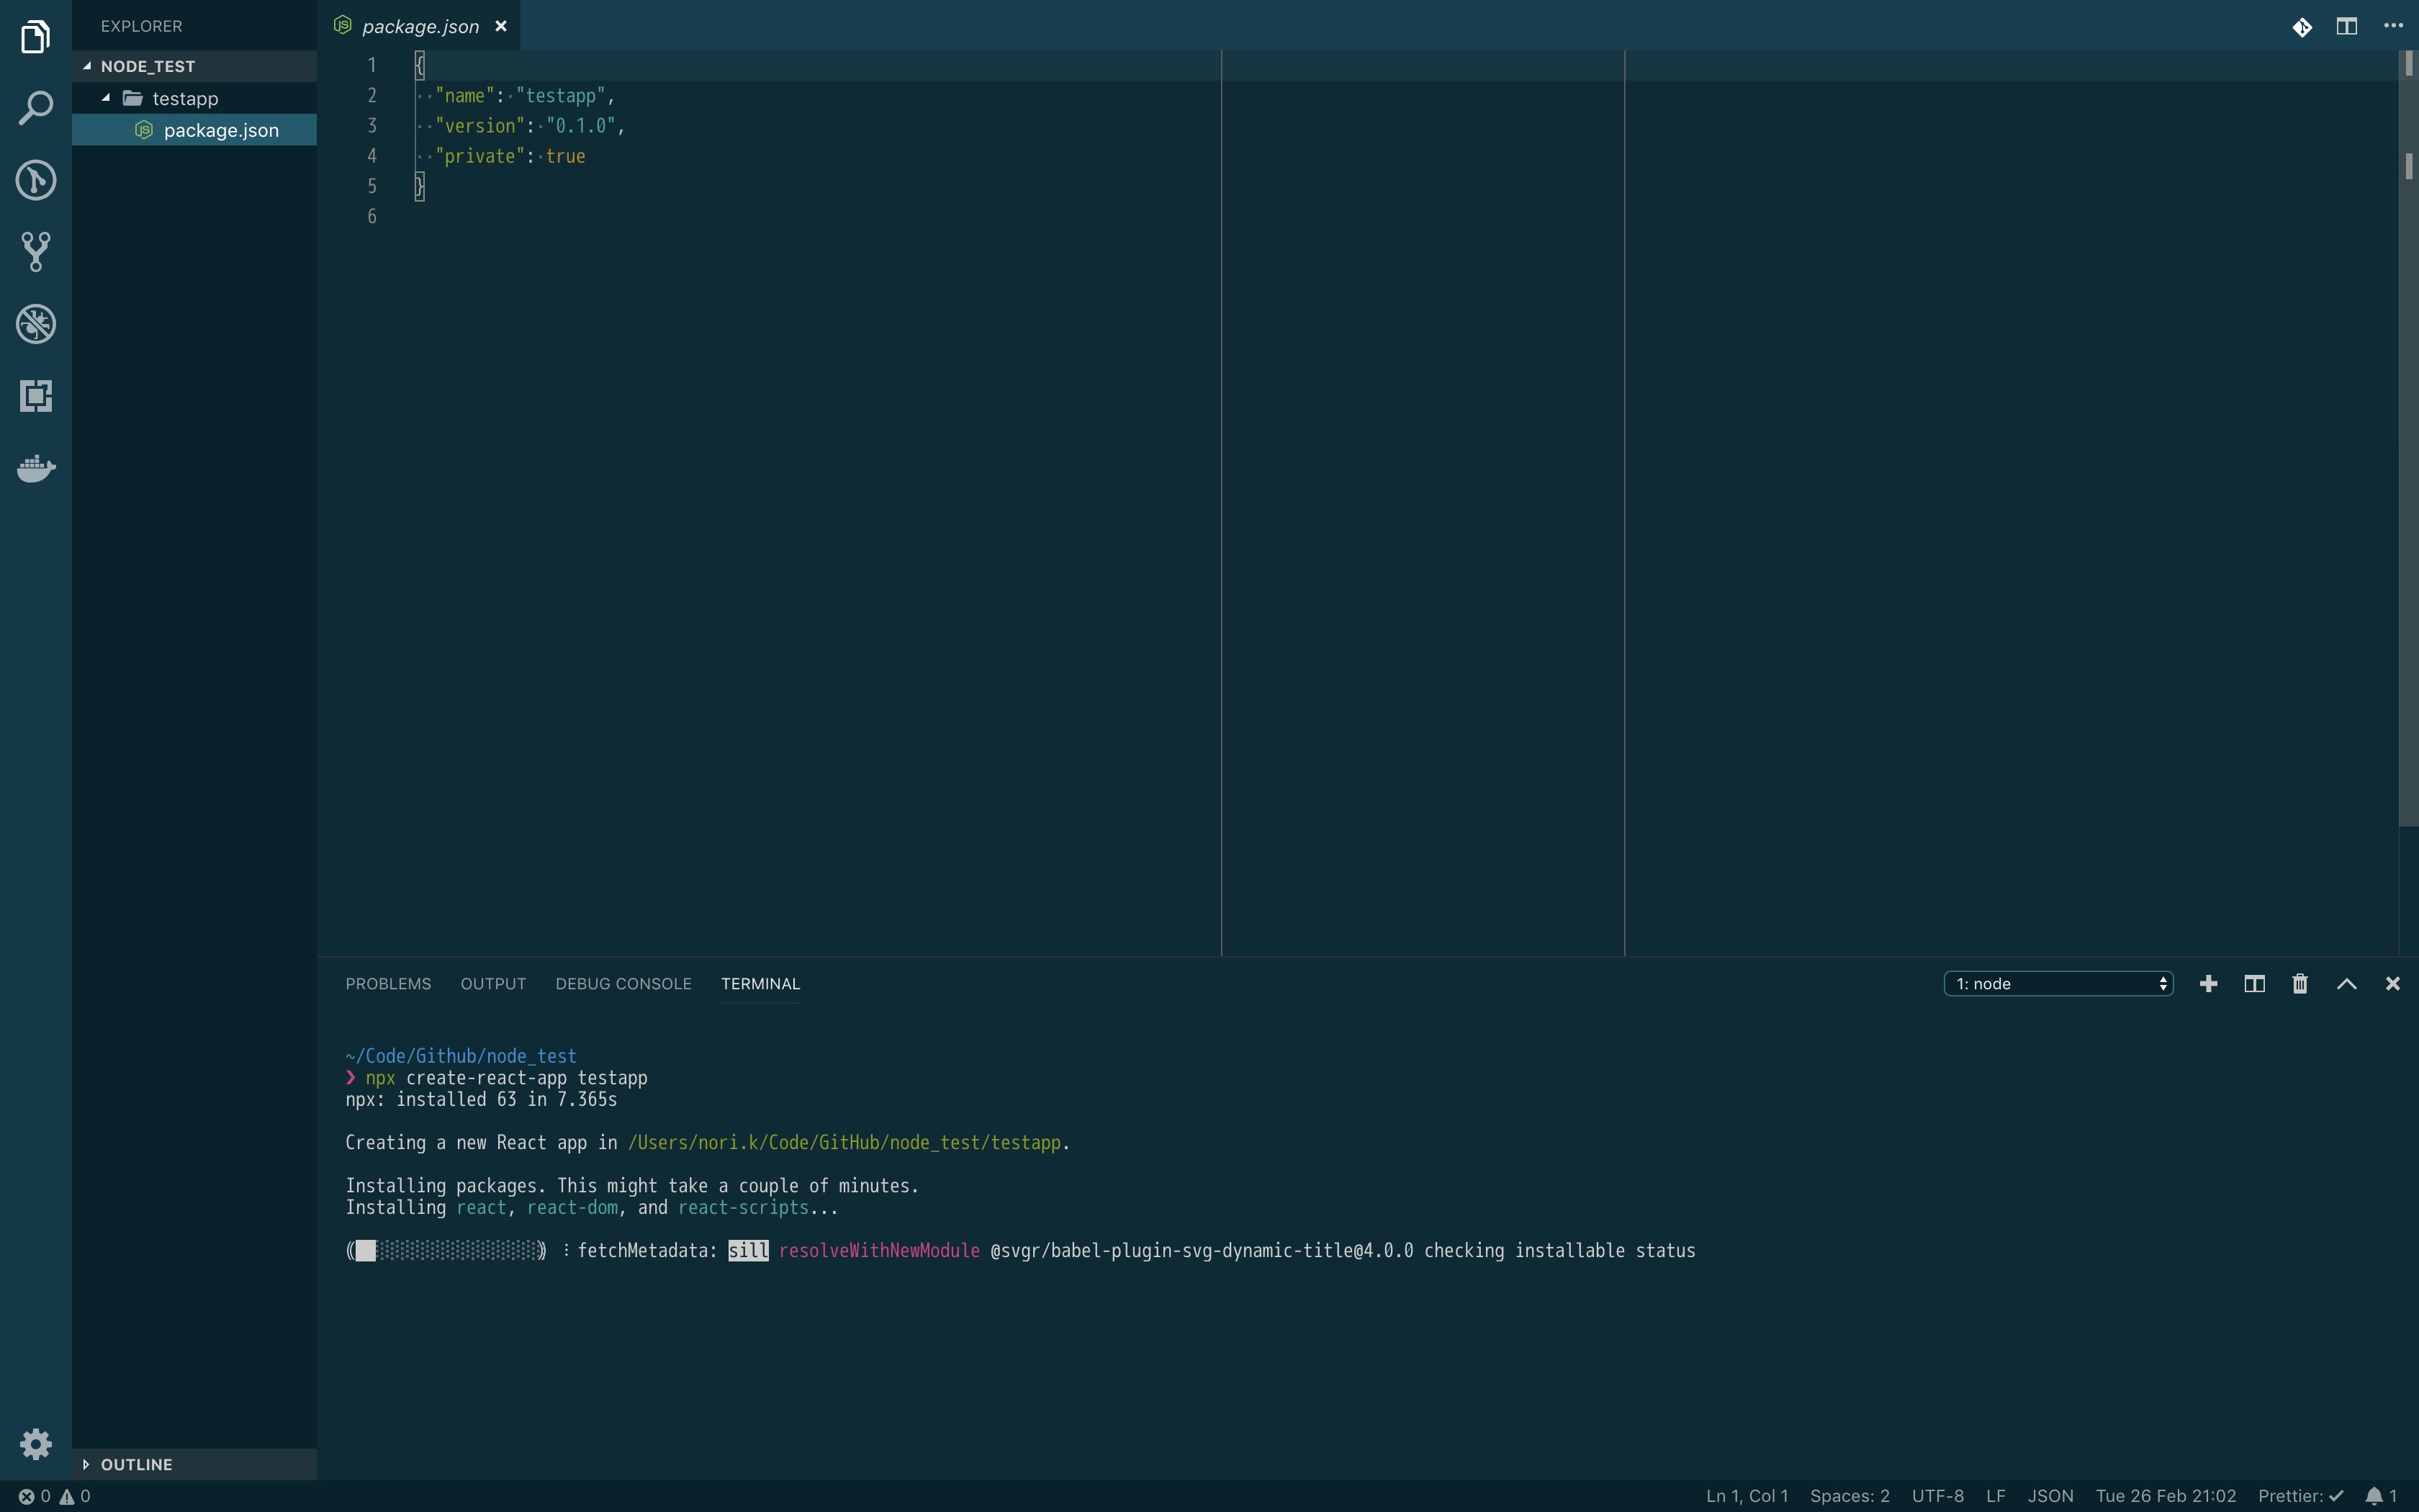
Task: Toggle Prettier status bar item
Action: tap(2300, 1496)
